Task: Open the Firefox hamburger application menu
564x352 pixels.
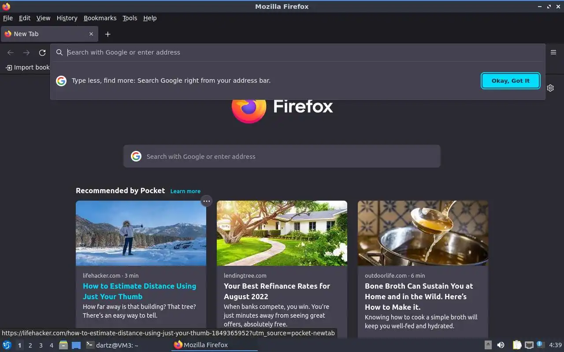Action: (x=553, y=52)
